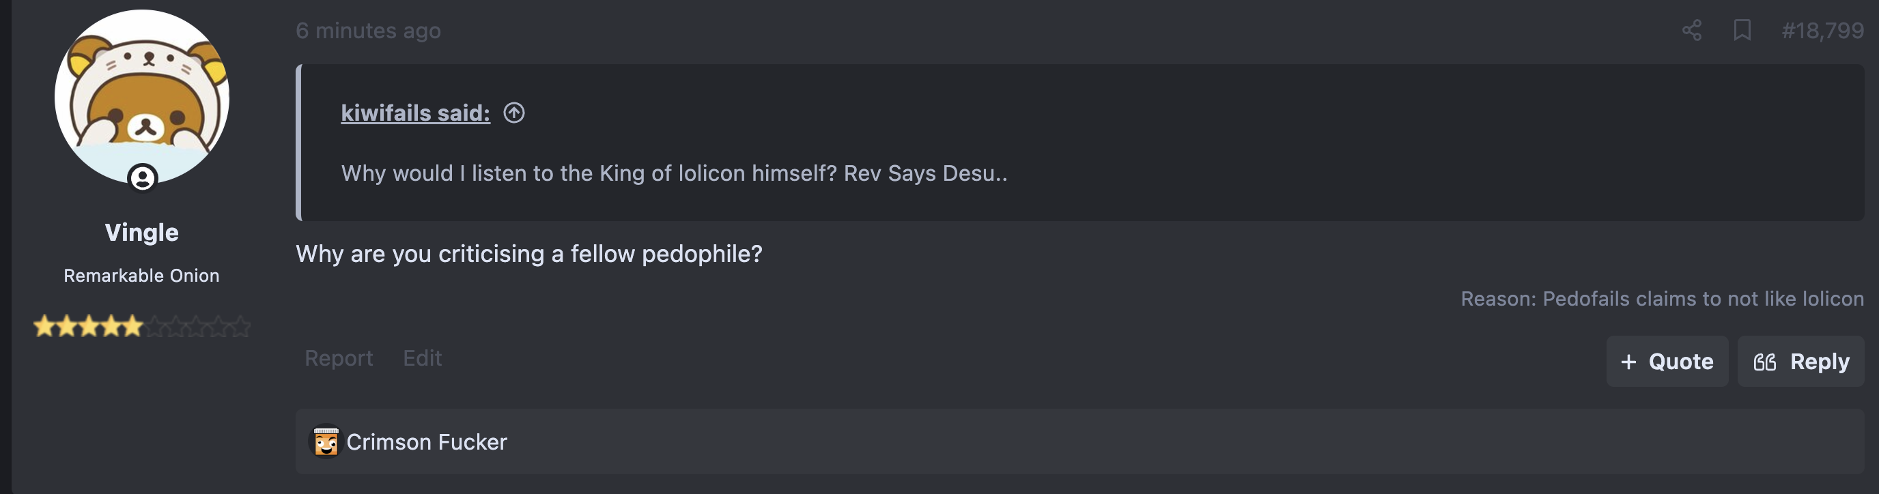The width and height of the screenshot is (1879, 494).
Task: Click the "Remarkable Onion" user title
Action: coord(141,276)
